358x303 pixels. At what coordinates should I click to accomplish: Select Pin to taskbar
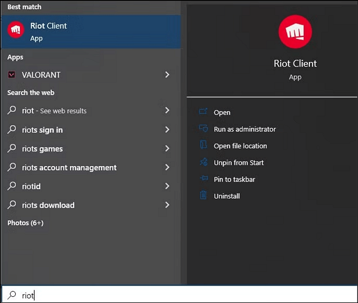click(x=234, y=179)
